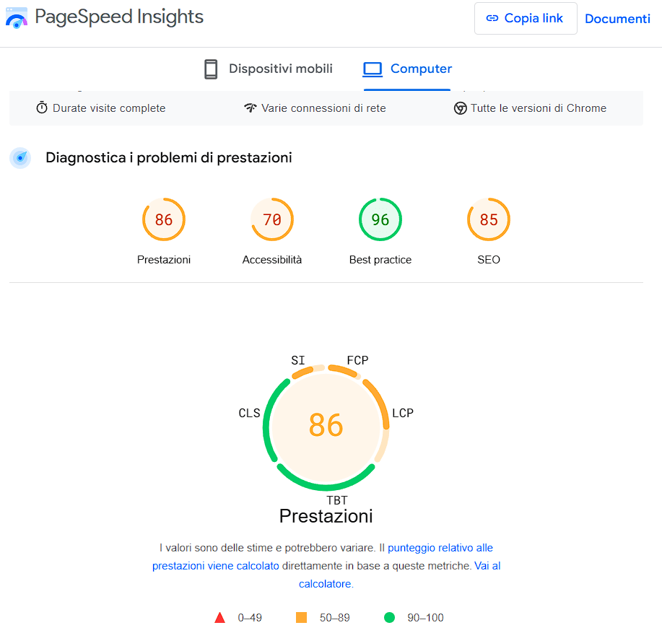This screenshot has width=662, height=633.
Task: Click the Copia link button
Action: tap(526, 18)
